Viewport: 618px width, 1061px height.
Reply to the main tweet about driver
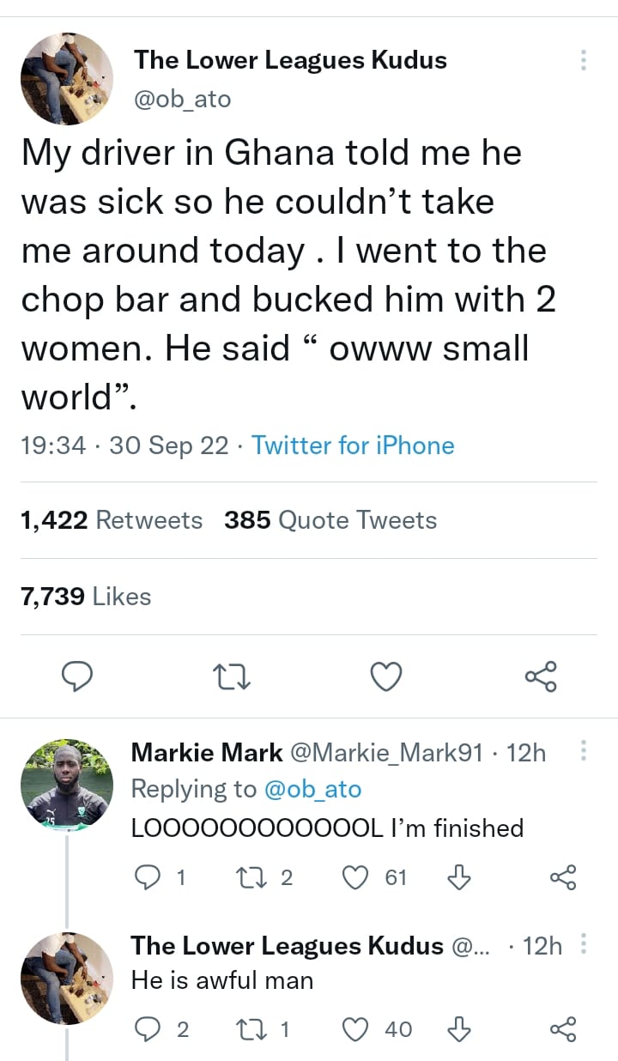(x=78, y=677)
